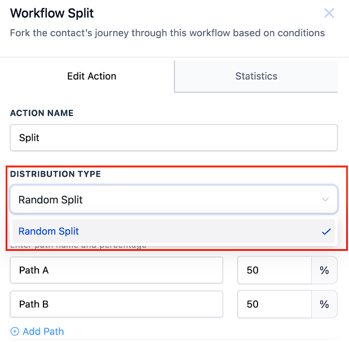The height and width of the screenshot is (342, 349).
Task: Click the Path B name field
Action: pyautogui.click(x=116, y=304)
